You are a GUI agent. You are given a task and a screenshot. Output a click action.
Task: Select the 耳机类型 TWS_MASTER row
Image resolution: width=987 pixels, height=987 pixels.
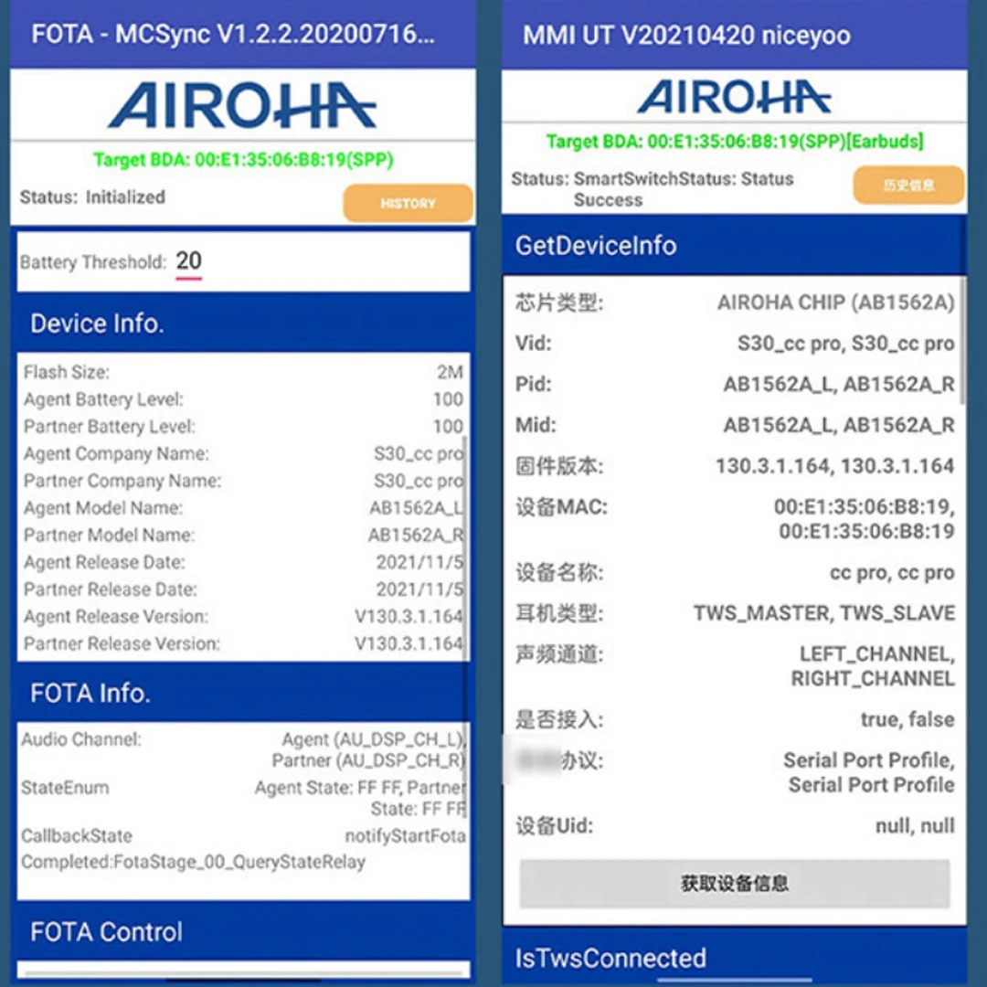click(735, 613)
